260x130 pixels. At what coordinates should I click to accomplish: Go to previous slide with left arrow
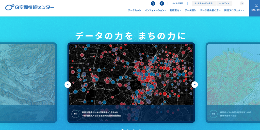[x=68, y=85]
